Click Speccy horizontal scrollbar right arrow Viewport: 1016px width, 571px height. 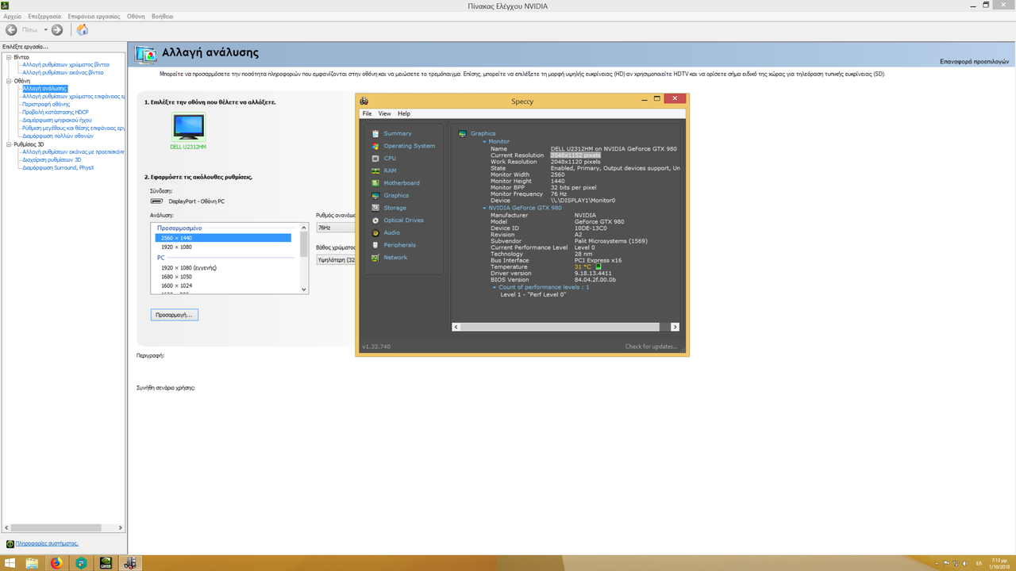click(675, 327)
